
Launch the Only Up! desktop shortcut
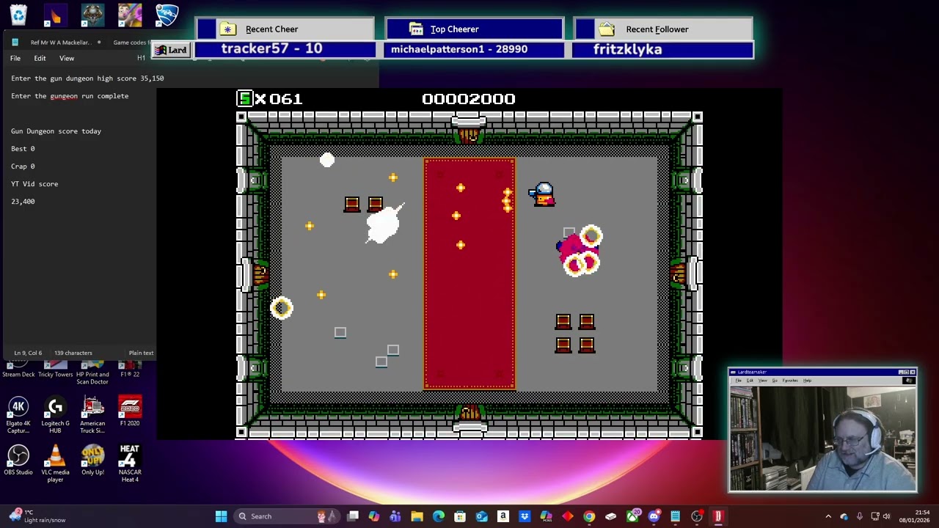click(92, 461)
